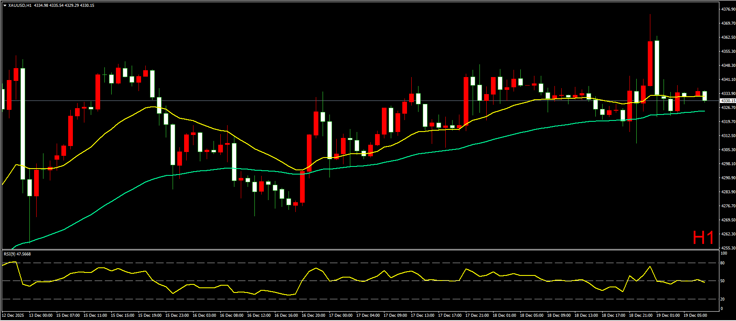This screenshot has width=736, height=321.
Task: Click the 4298.10 level on price axis
Action: click(727, 163)
